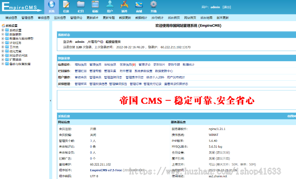Open the 用户 person icon
Image resolution: width=296 pixels, height=179 pixels.
coord(110,5)
